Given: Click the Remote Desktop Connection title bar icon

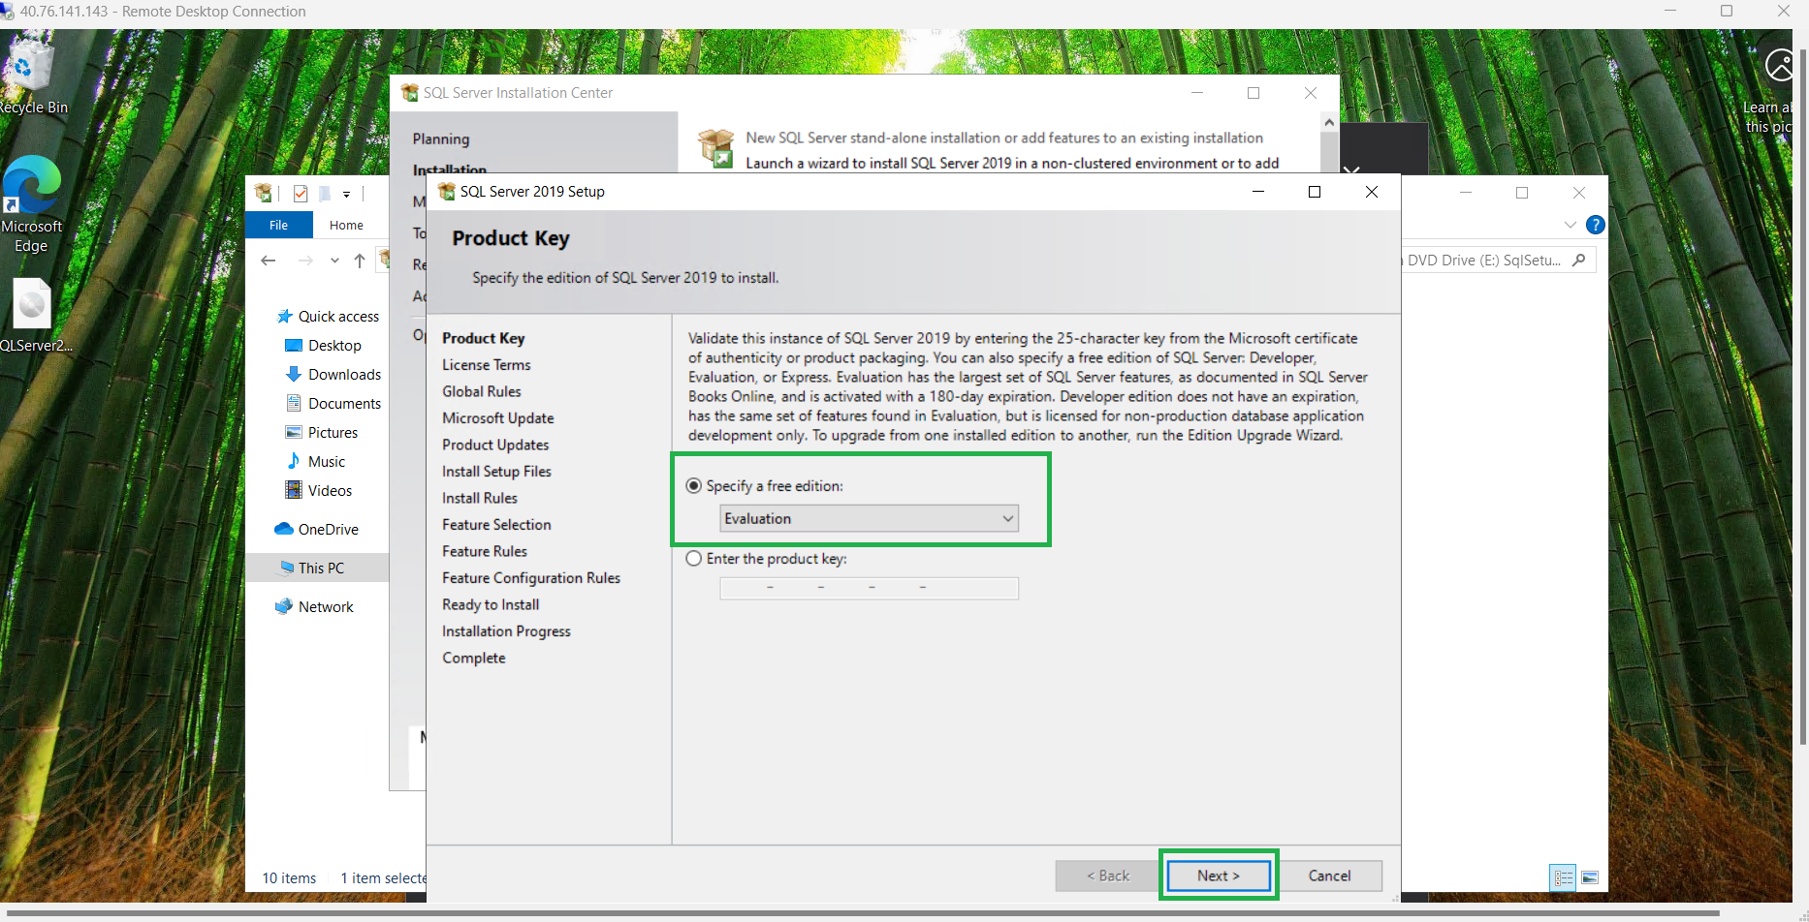Looking at the screenshot, I should coord(7,12).
